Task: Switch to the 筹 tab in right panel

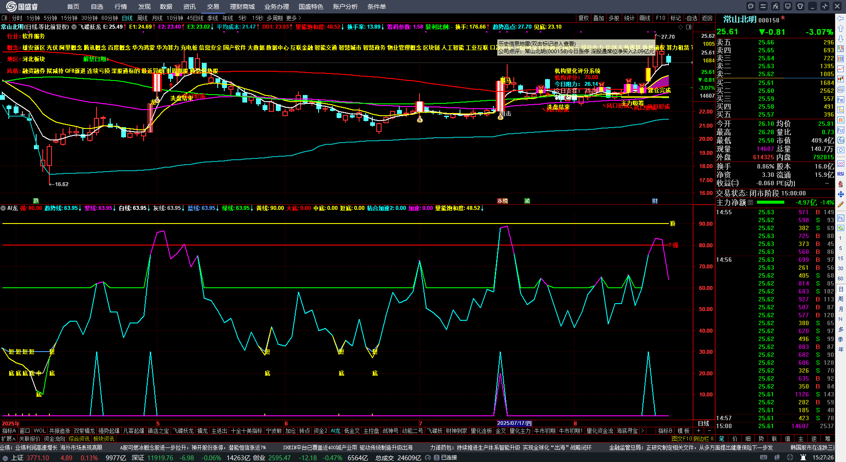Action: pos(827,439)
